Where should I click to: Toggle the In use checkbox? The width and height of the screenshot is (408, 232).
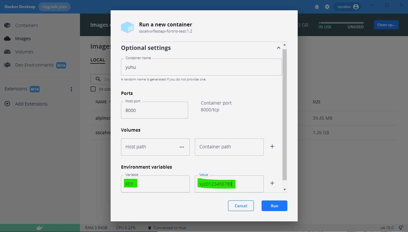(x=93, y=89)
